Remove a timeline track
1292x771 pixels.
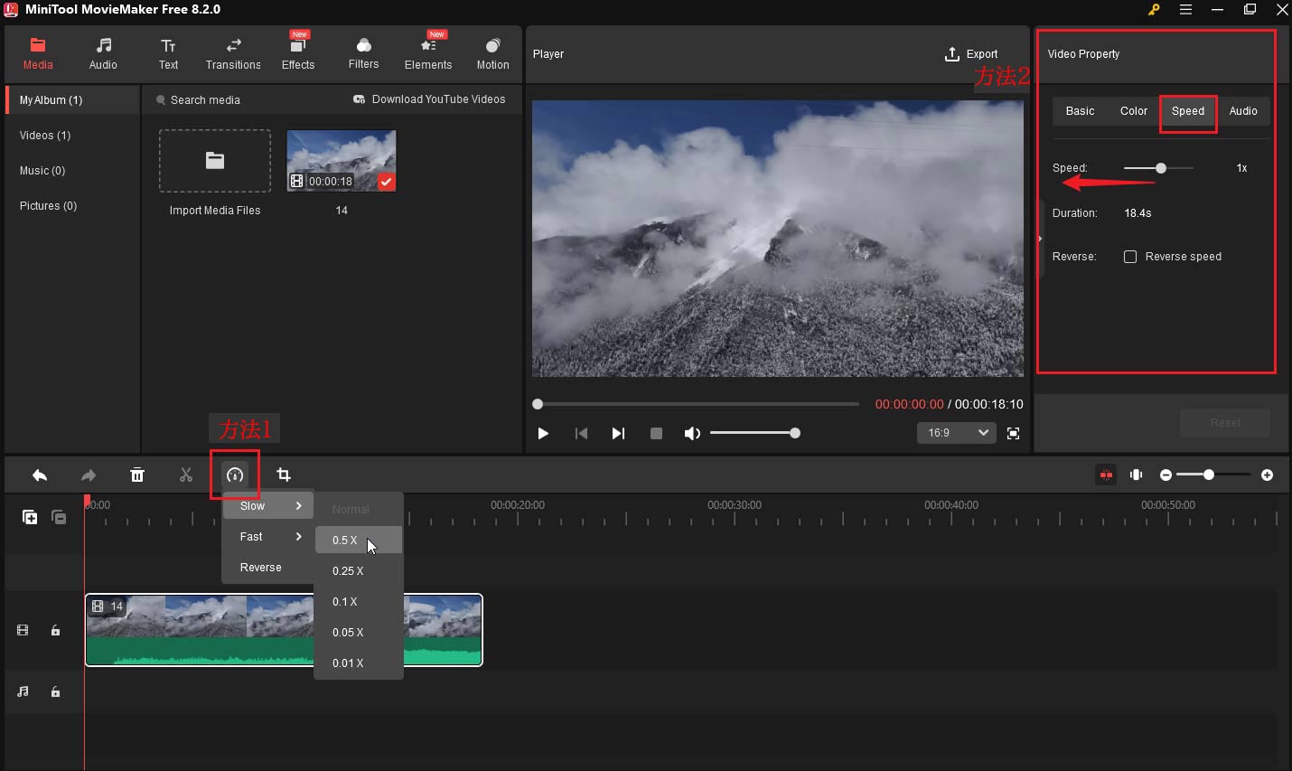pyautogui.click(x=59, y=517)
